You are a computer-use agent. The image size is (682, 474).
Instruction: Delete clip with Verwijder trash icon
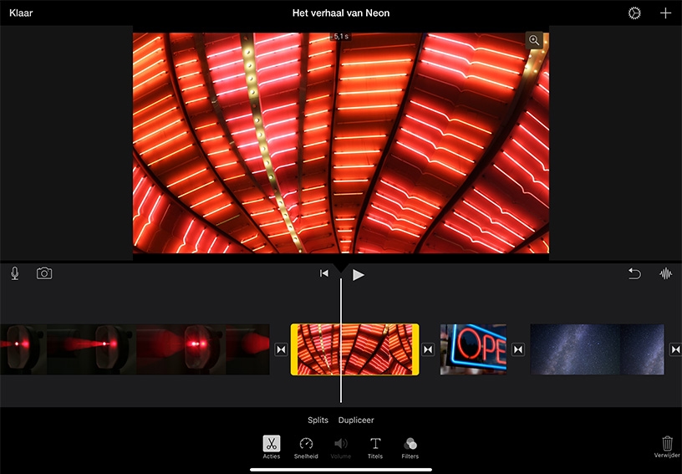pyautogui.click(x=667, y=447)
